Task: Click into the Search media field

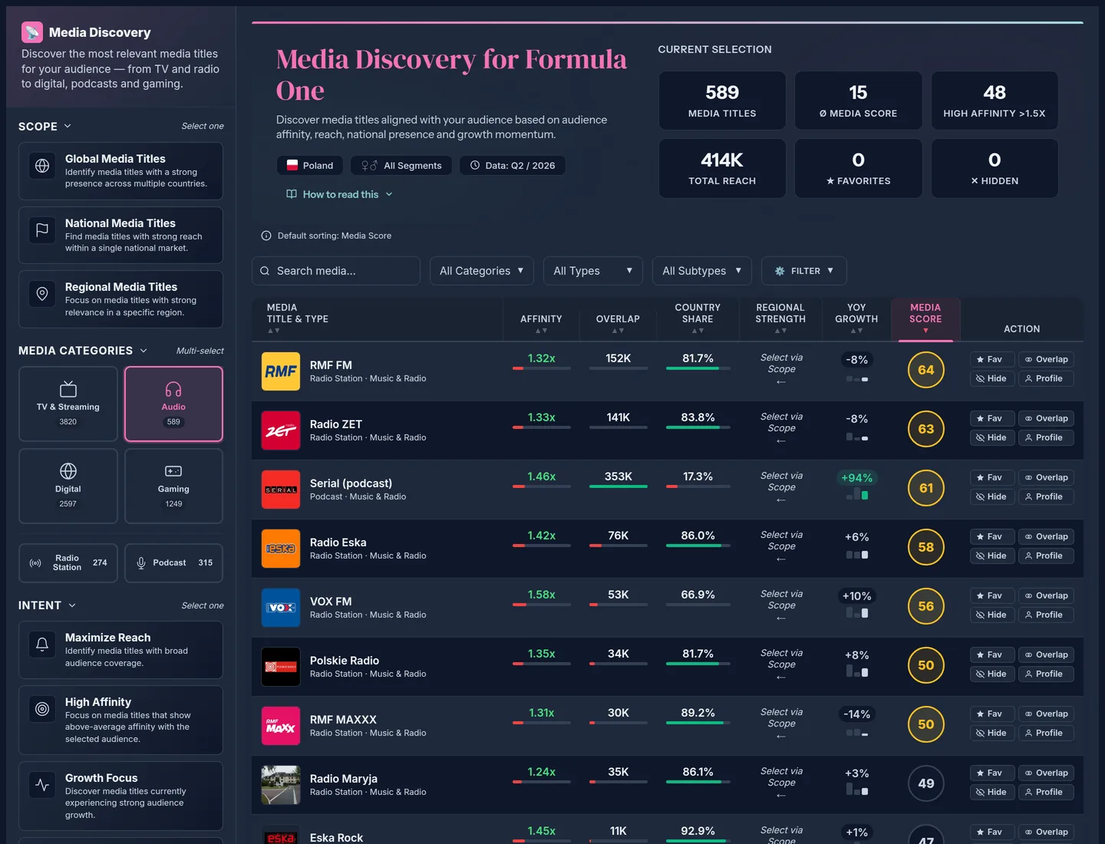Action: [336, 271]
